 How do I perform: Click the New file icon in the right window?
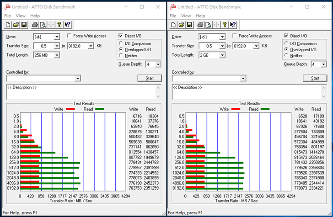click(x=173, y=25)
